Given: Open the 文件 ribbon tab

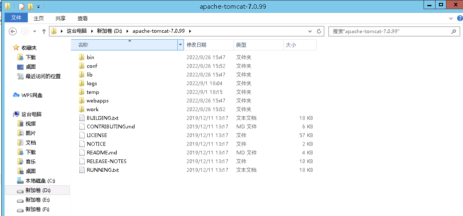Looking at the screenshot, I should [x=16, y=18].
